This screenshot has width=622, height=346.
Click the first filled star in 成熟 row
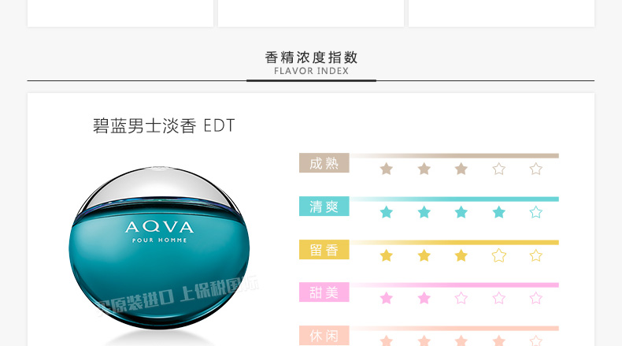pos(387,169)
